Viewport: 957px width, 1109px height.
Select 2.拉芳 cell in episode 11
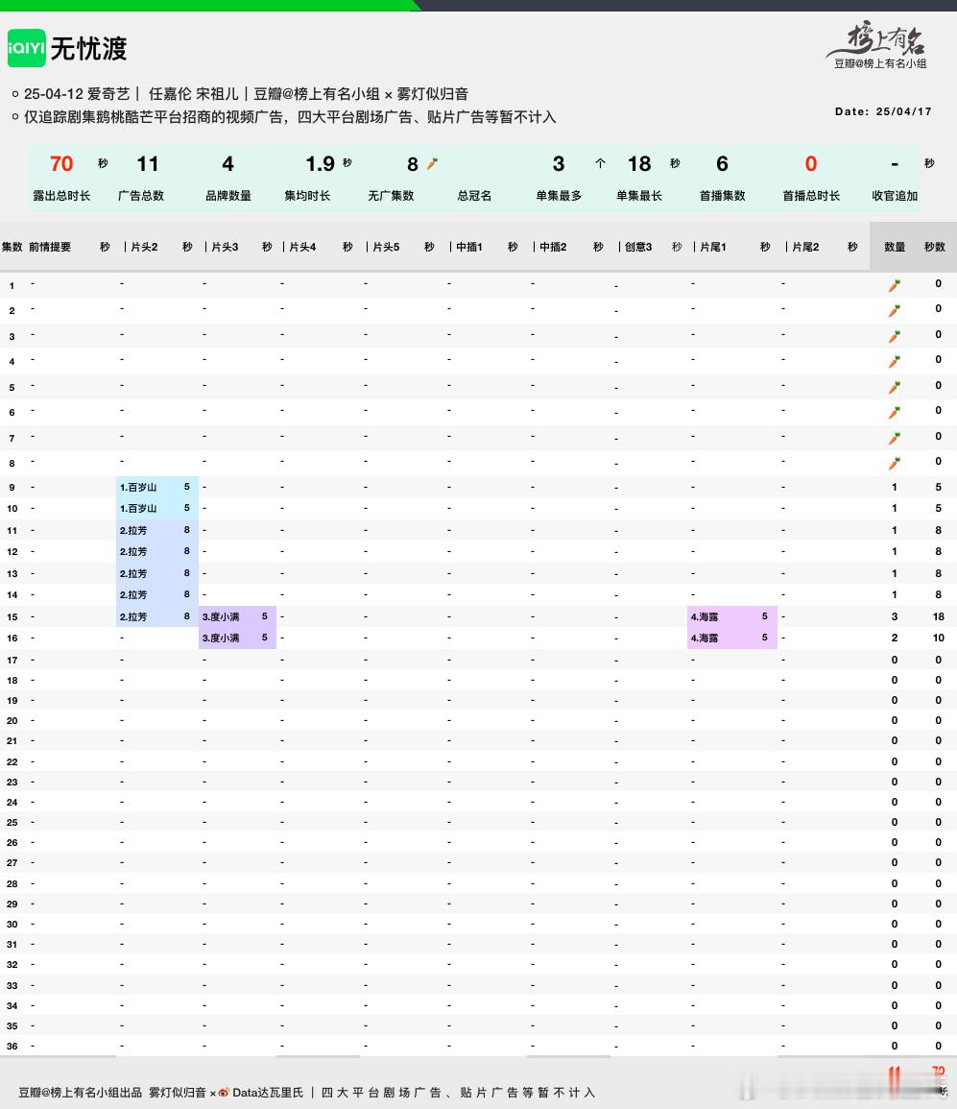[156, 530]
